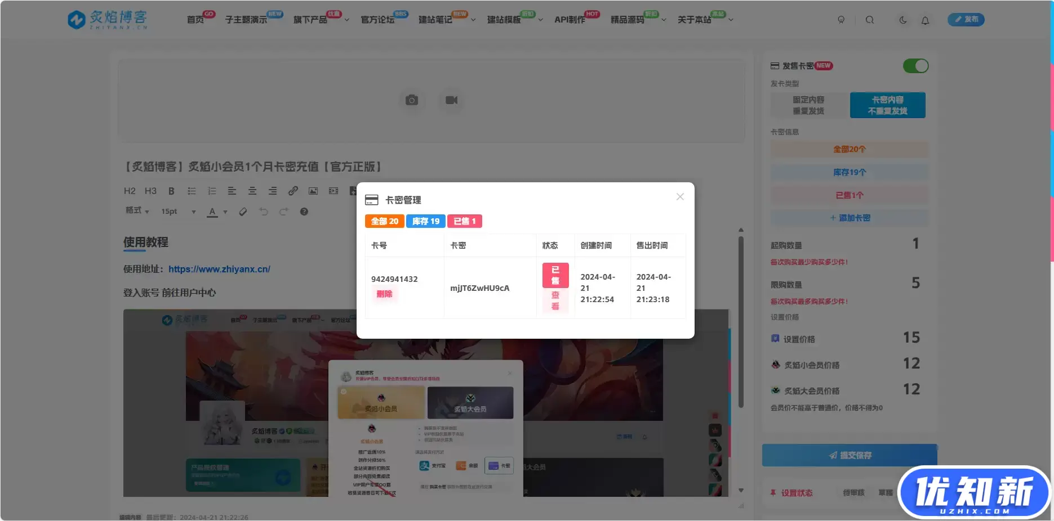1054x521 pixels.
Task: Select the 已售 1 tab in dialog
Action: point(465,221)
